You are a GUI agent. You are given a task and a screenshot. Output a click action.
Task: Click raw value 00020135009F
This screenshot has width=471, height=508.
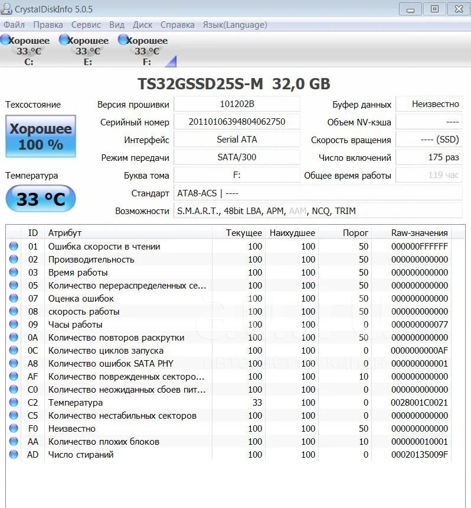tap(419, 455)
